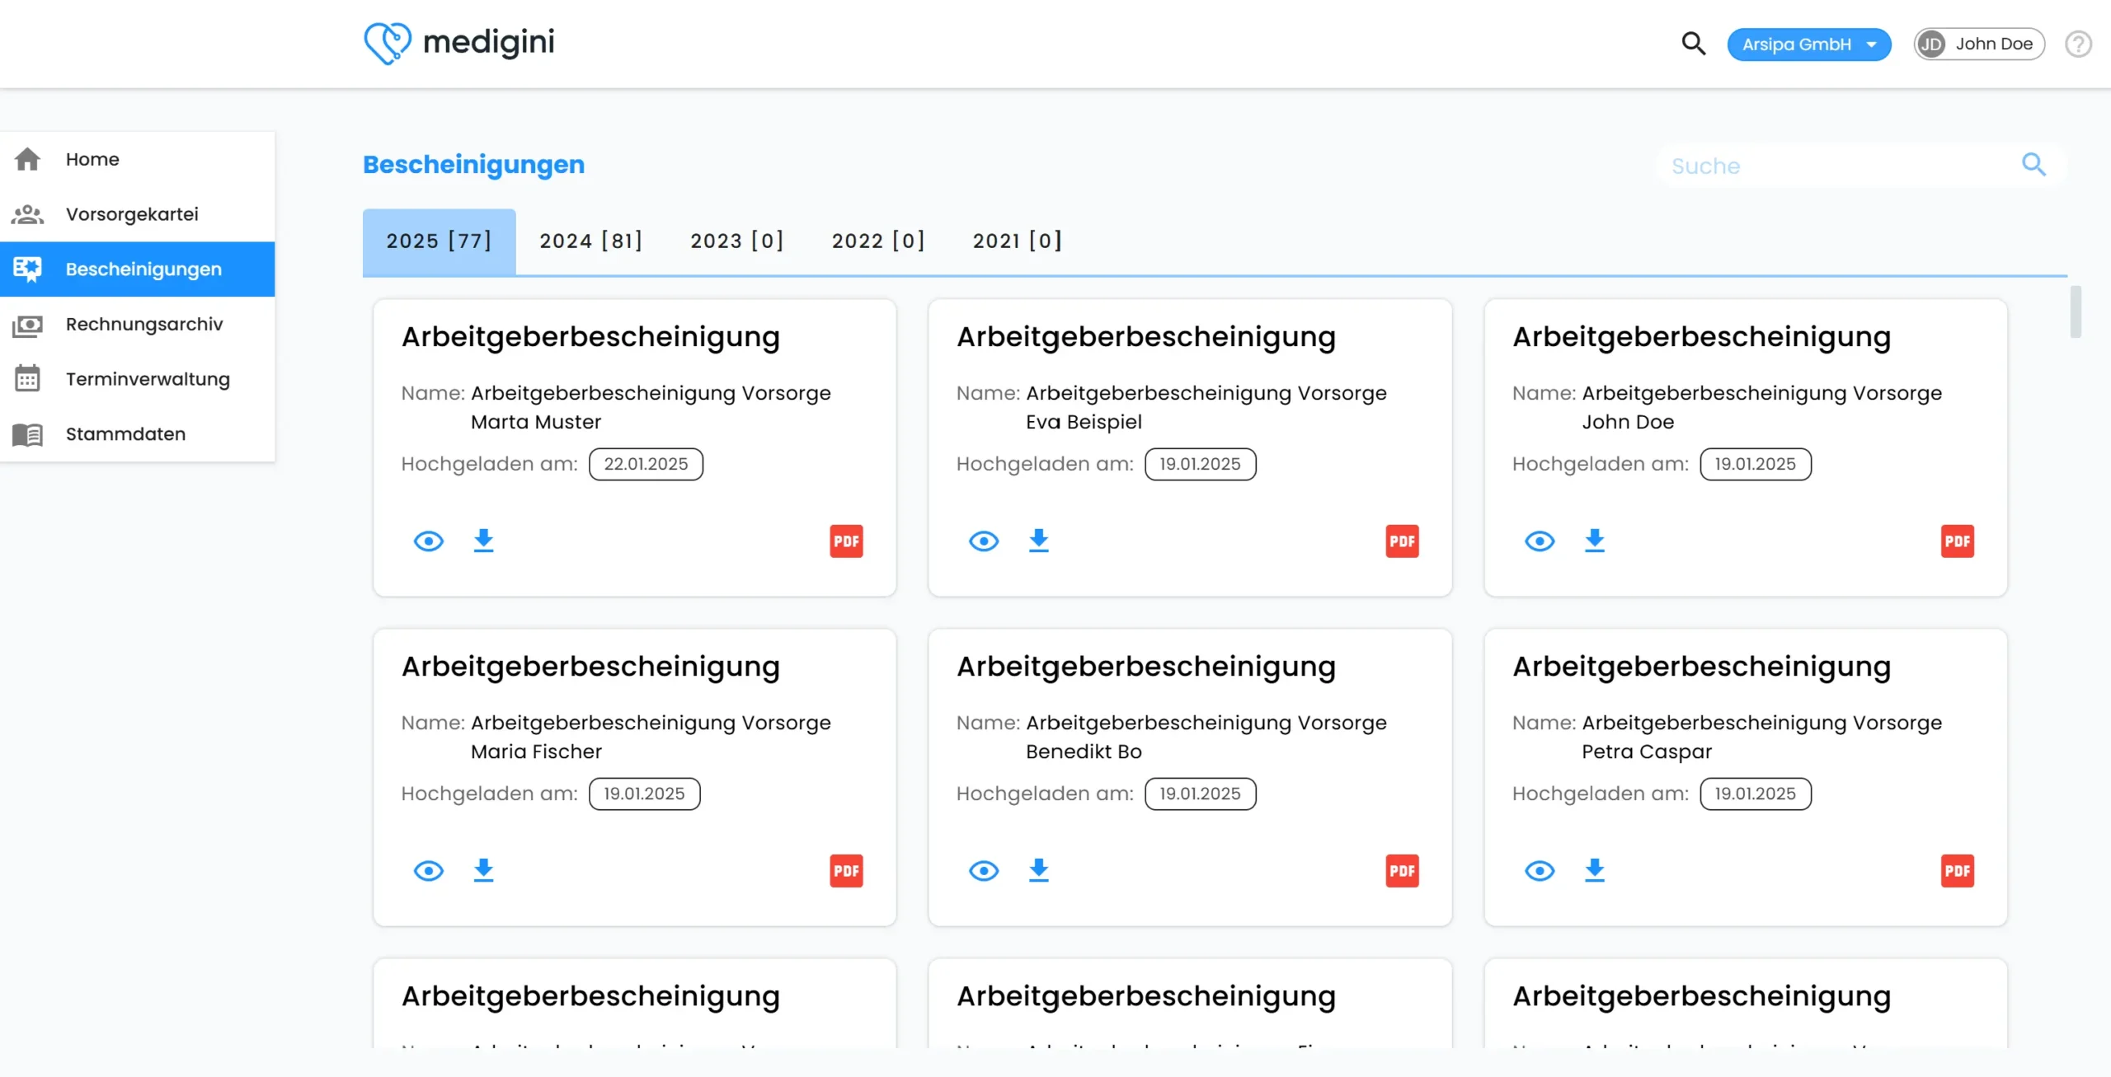
Task: Go to Home in the sidebar
Action: [x=138, y=159]
